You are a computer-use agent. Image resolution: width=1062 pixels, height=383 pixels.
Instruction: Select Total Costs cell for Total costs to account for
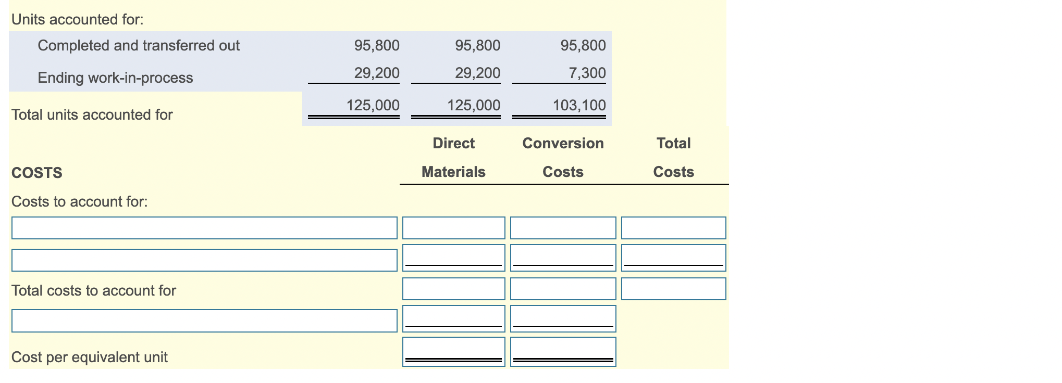coord(673,289)
